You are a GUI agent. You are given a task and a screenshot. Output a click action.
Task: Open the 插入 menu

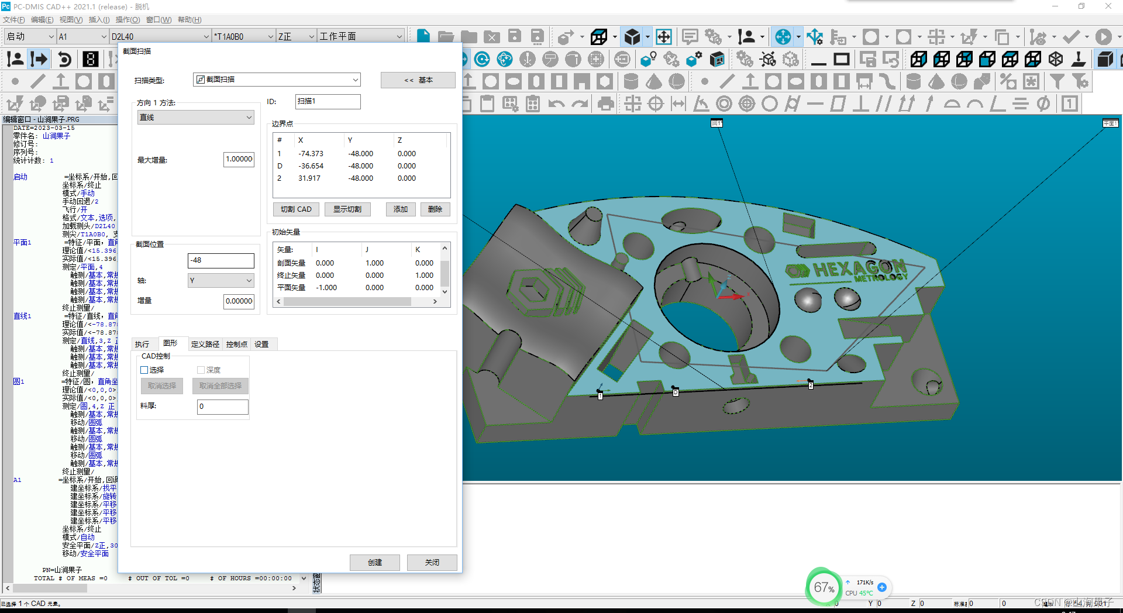pos(99,20)
